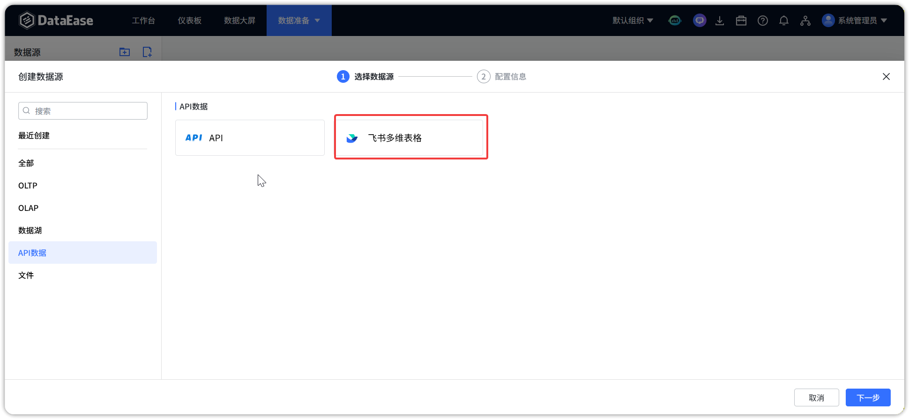Open the help question mark icon
The image size is (909, 419).
tap(763, 21)
